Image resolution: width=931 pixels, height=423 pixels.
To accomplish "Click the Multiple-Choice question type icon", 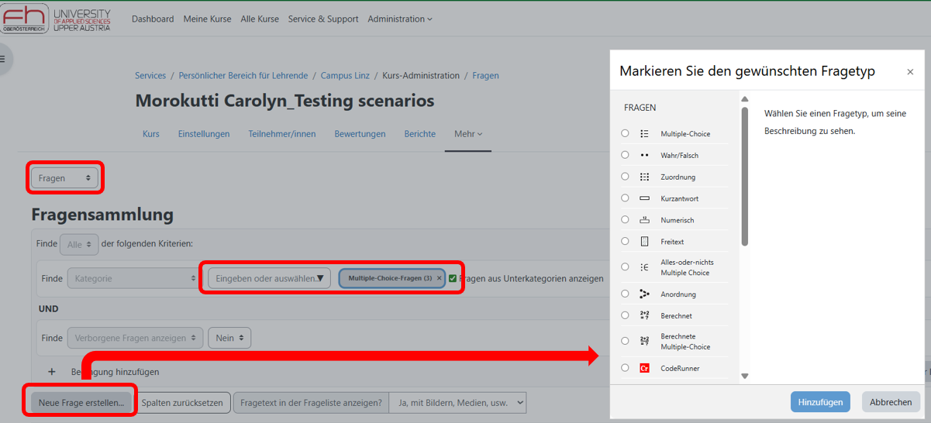I will click(644, 134).
